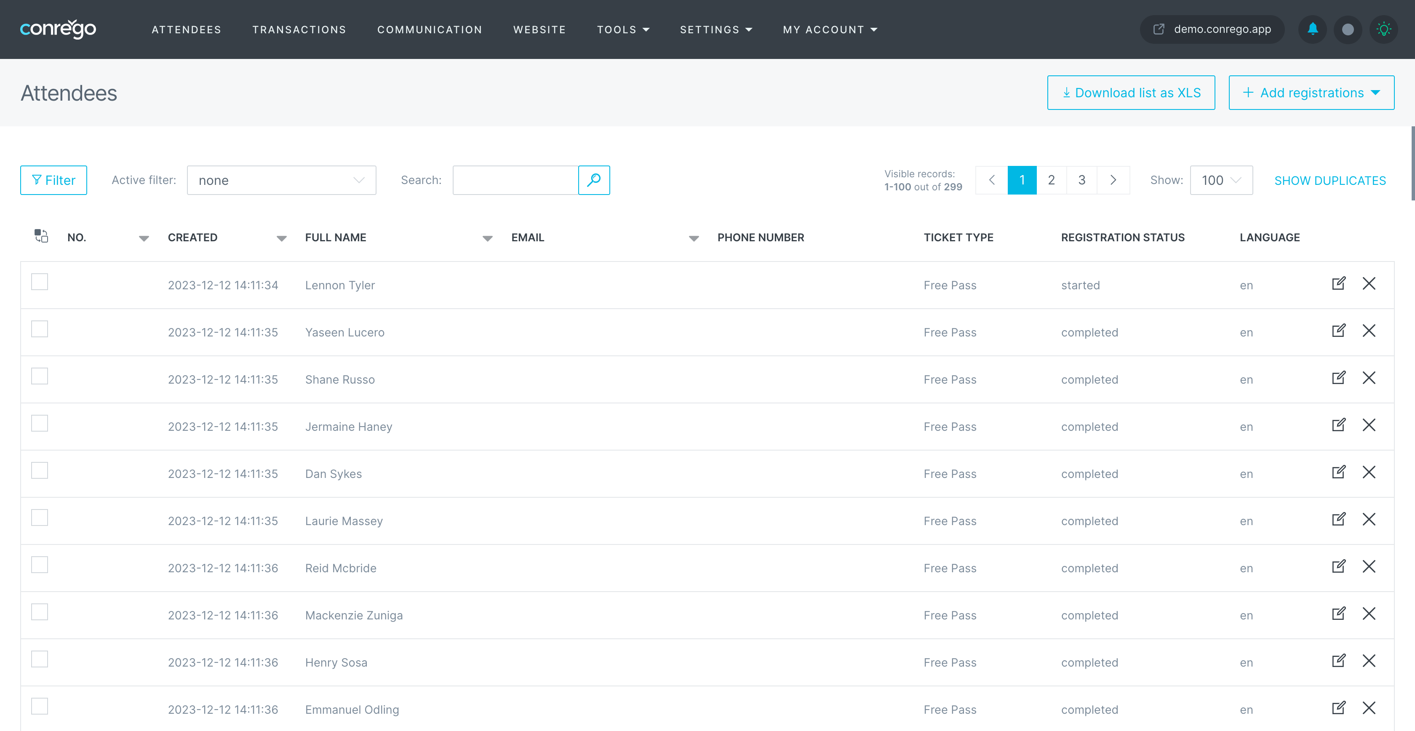This screenshot has width=1415, height=731.
Task: Click the edit icon for Lennon Tyler
Action: 1338,284
